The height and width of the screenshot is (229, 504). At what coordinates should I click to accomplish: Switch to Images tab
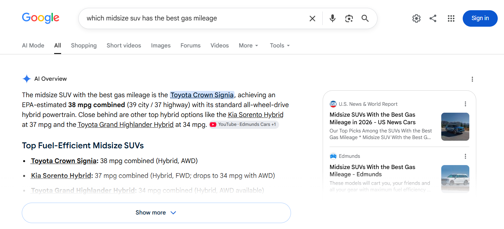pos(161,45)
